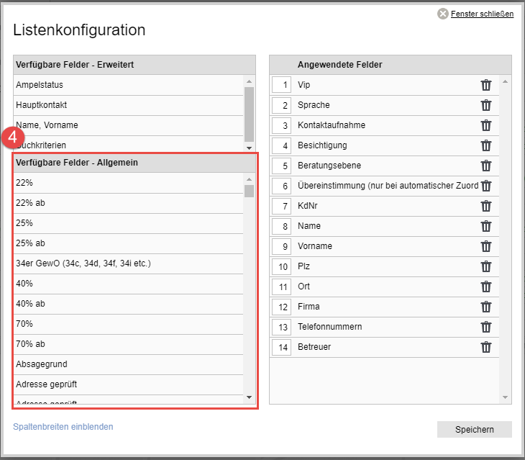Image resolution: width=525 pixels, height=460 pixels.
Task: Click the position number box for Name
Action: 282,226
